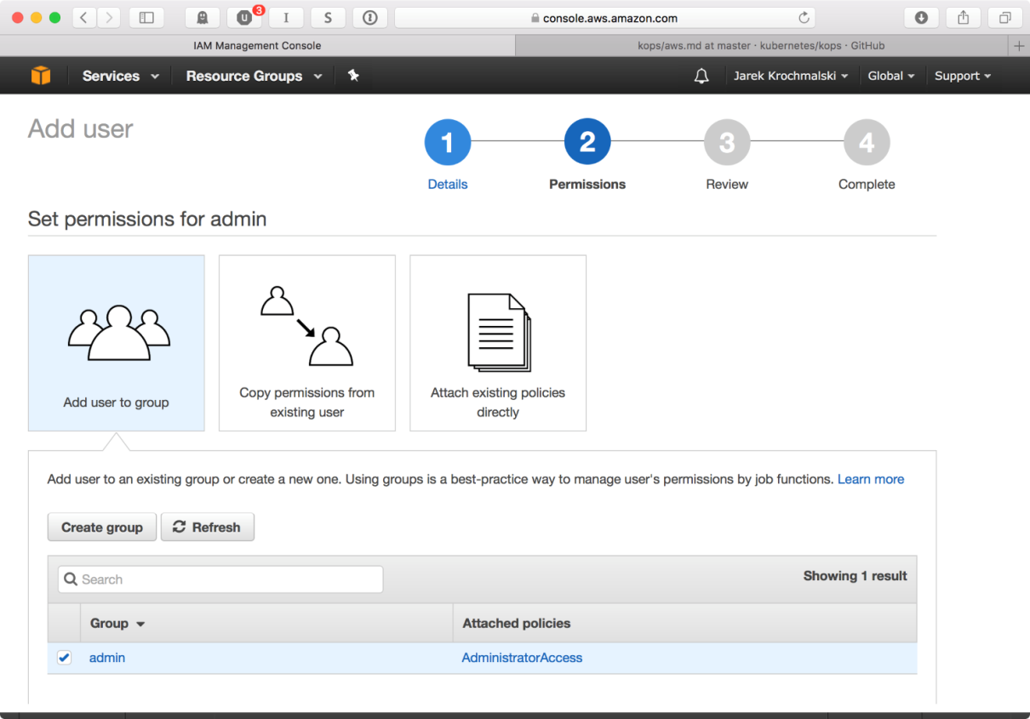Uncheck the admin group checkbox
The height and width of the screenshot is (719, 1030).
(64, 658)
